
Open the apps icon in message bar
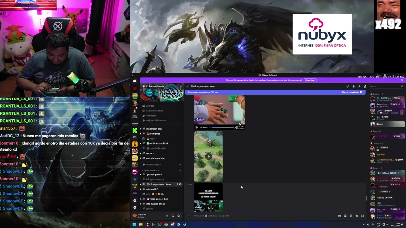point(363,216)
